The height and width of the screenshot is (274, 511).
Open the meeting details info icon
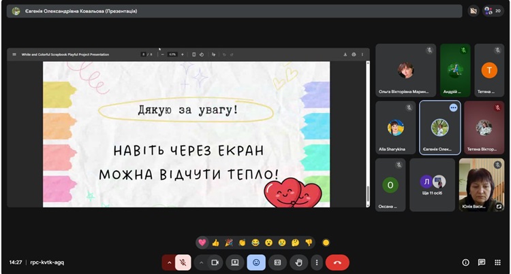point(466,262)
